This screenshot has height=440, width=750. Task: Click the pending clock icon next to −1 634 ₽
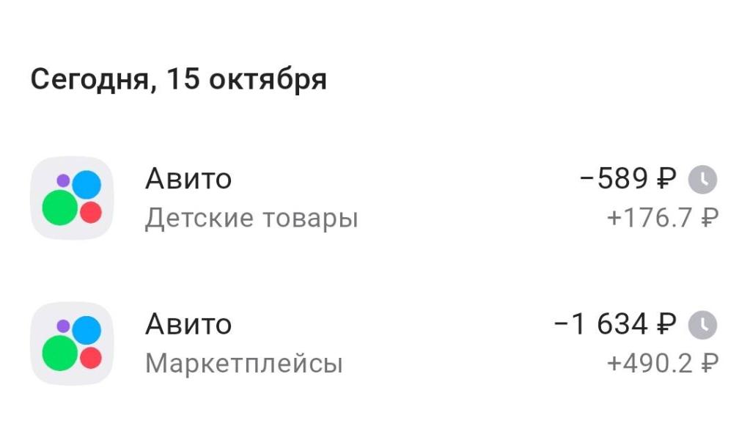[x=702, y=325]
